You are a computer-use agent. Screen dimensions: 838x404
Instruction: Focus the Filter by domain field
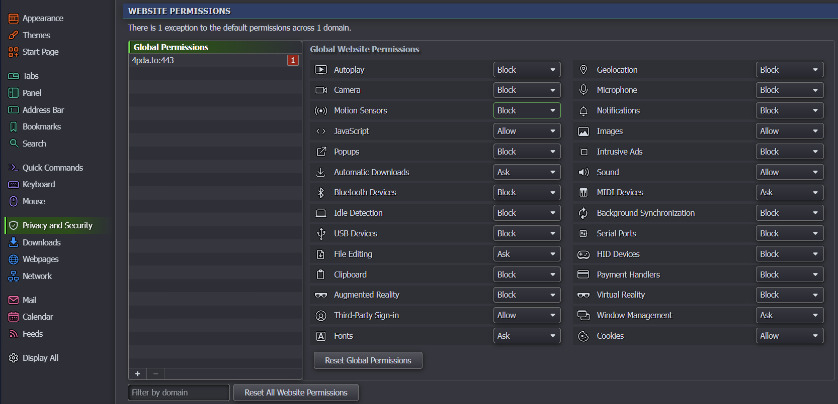click(x=179, y=392)
